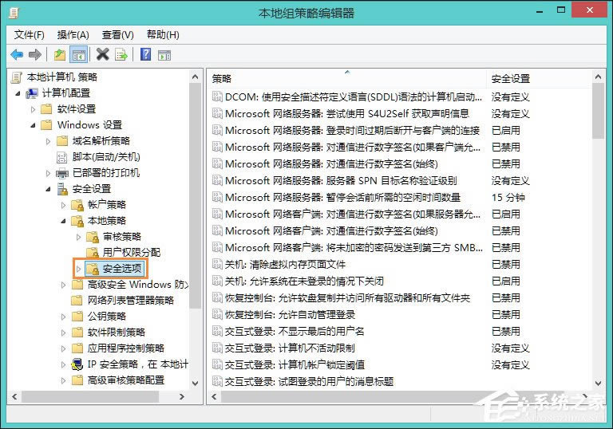
Task: Collapse the 本地策略 tree node
Action: pyautogui.click(x=63, y=221)
